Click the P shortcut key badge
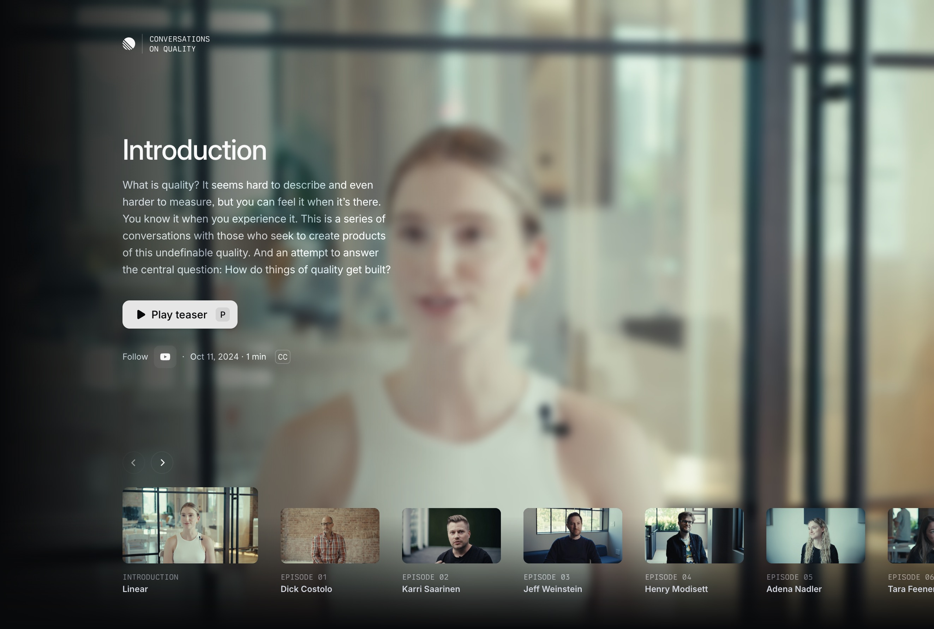Screen dimensions: 934x629 pyautogui.click(x=222, y=314)
